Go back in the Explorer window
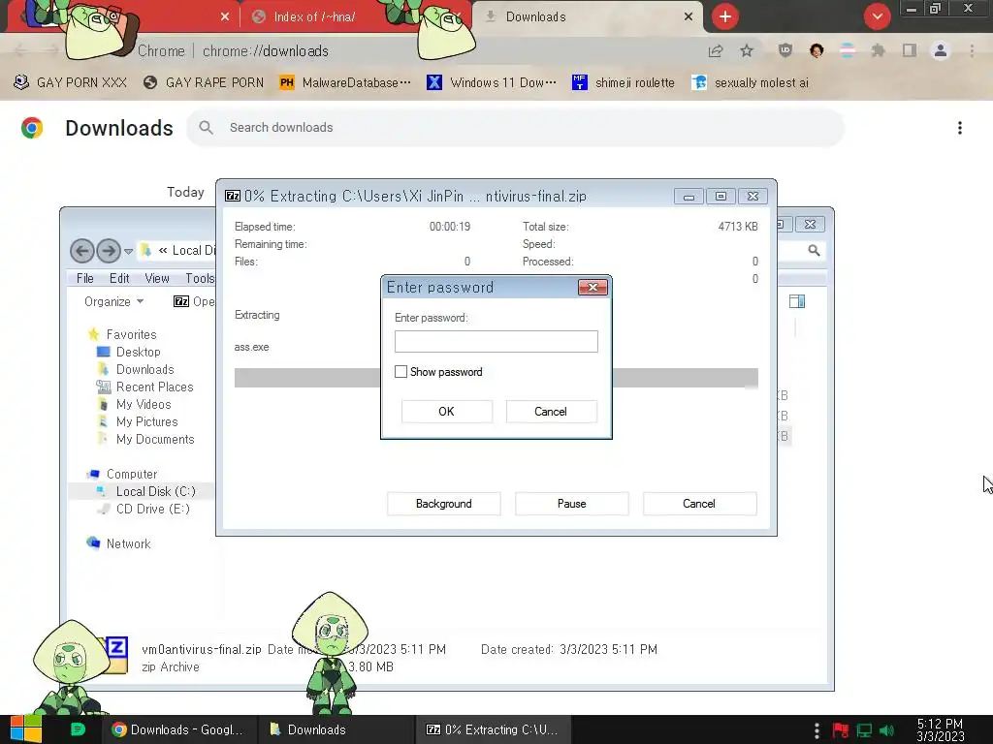 81,251
